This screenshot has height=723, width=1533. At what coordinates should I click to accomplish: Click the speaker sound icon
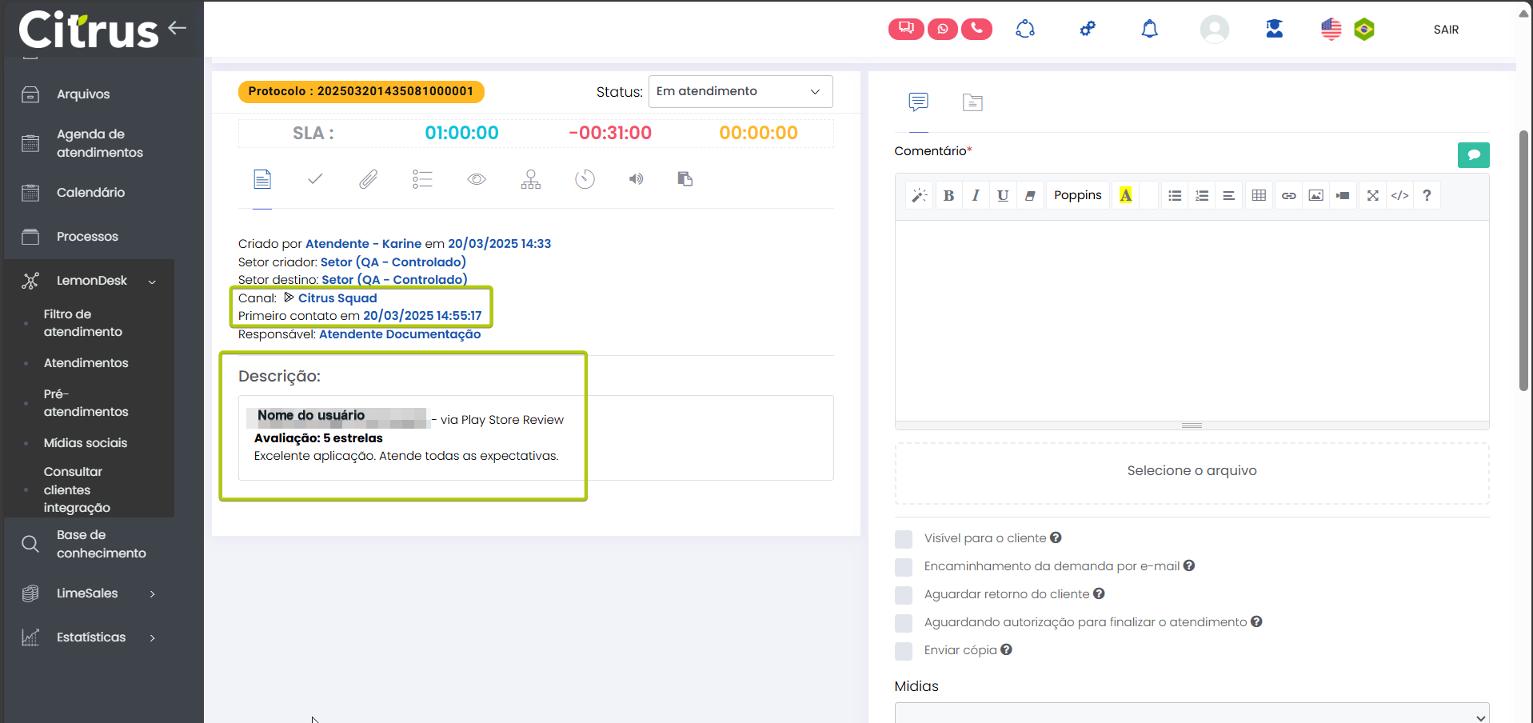pos(636,179)
